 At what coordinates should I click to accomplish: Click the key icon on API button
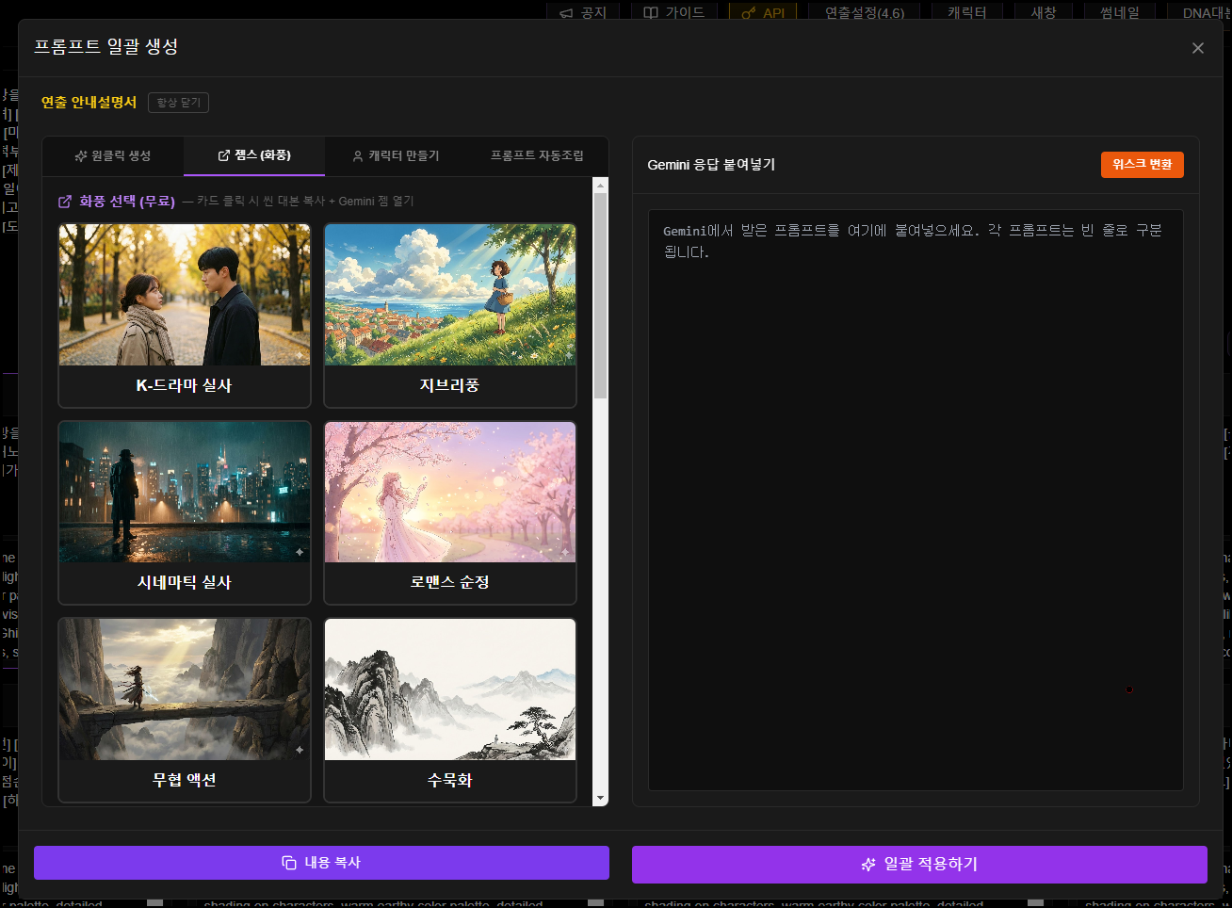coord(748,13)
